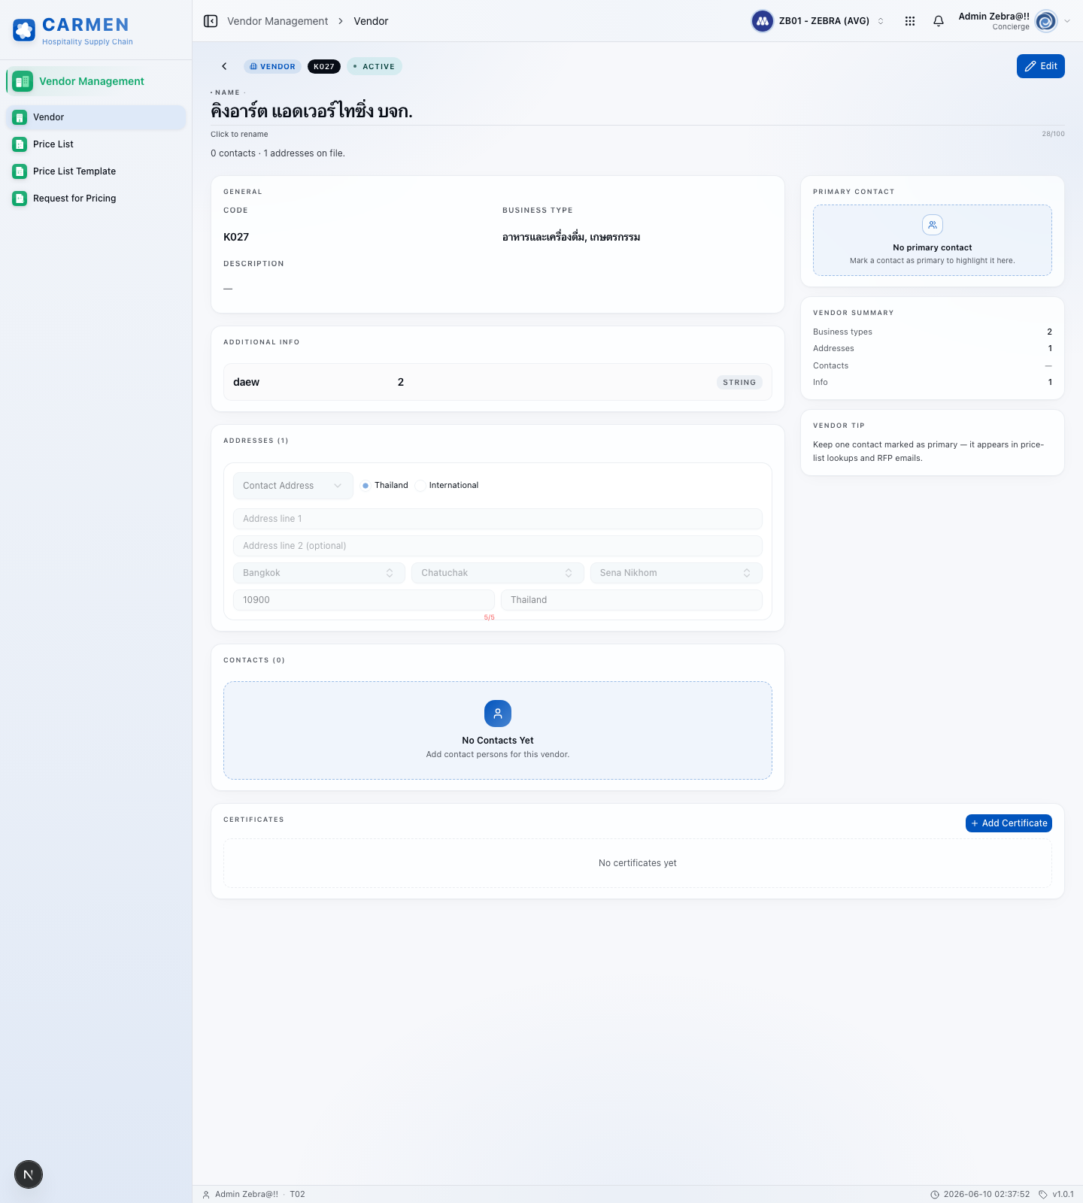Viewport: 1083px width, 1203px height.
Task: Click 'No primary contact' text
Action: [933, 247]
